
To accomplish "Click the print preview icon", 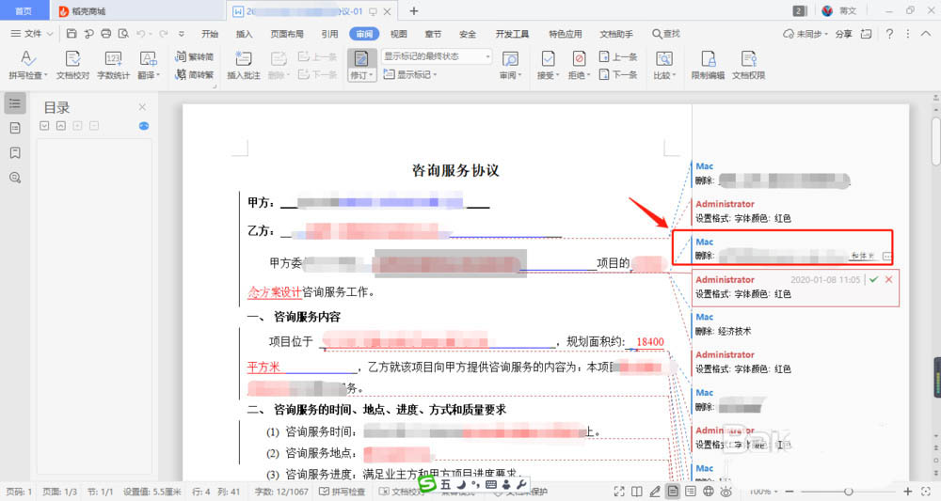I will 123,34.
